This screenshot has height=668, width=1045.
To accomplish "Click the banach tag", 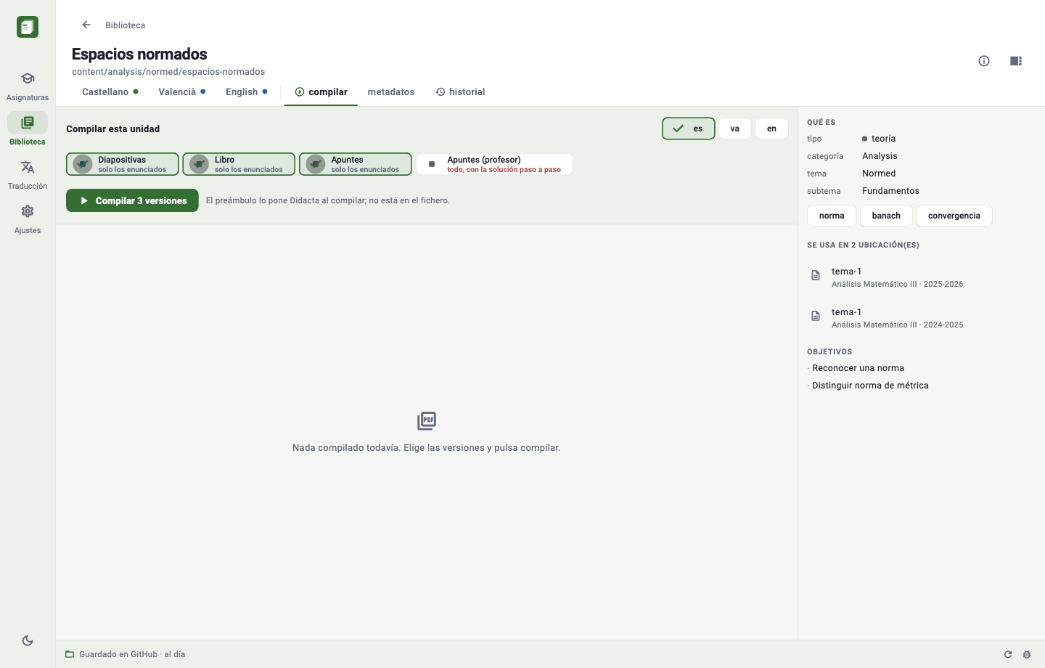I will (x=886, y=216).
